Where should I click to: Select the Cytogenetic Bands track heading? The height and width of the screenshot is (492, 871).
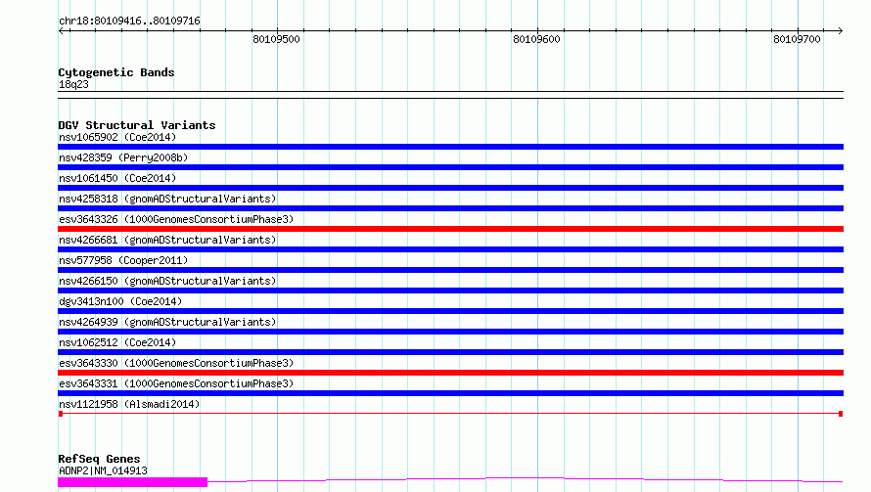click(116, 72)
